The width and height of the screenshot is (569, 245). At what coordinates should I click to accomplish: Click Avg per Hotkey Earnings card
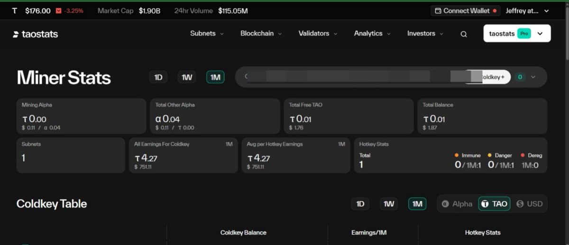[296, 155]
